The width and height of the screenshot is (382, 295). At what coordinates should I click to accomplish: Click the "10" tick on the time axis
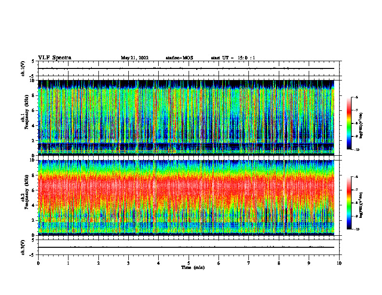339,263
